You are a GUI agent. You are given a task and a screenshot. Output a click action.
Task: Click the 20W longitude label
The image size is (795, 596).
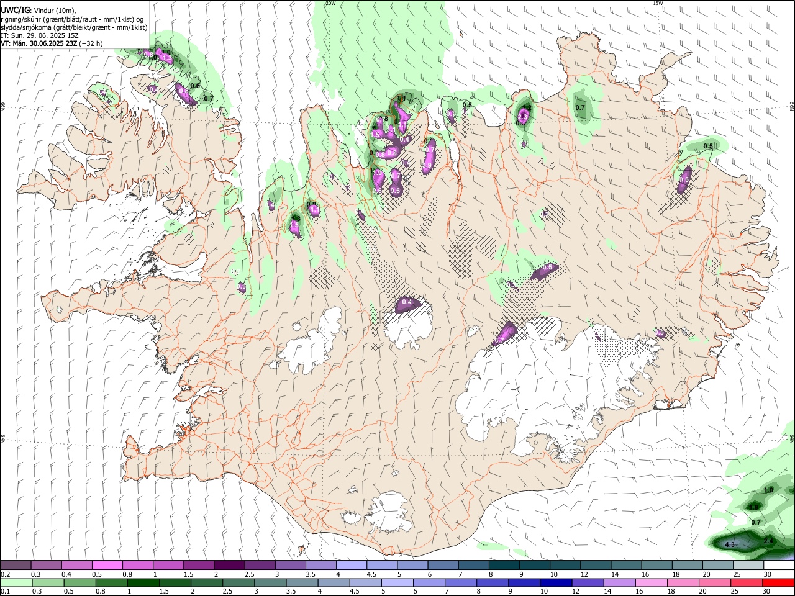330,3
